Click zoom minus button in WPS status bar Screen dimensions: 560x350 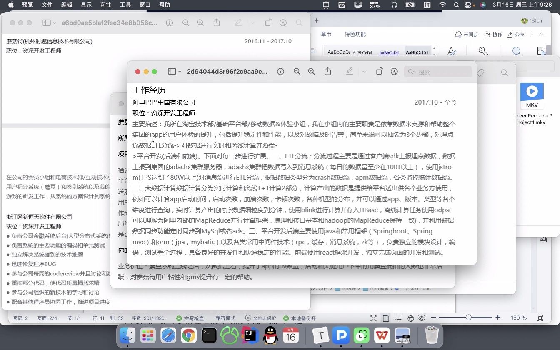tap(433, 318)
